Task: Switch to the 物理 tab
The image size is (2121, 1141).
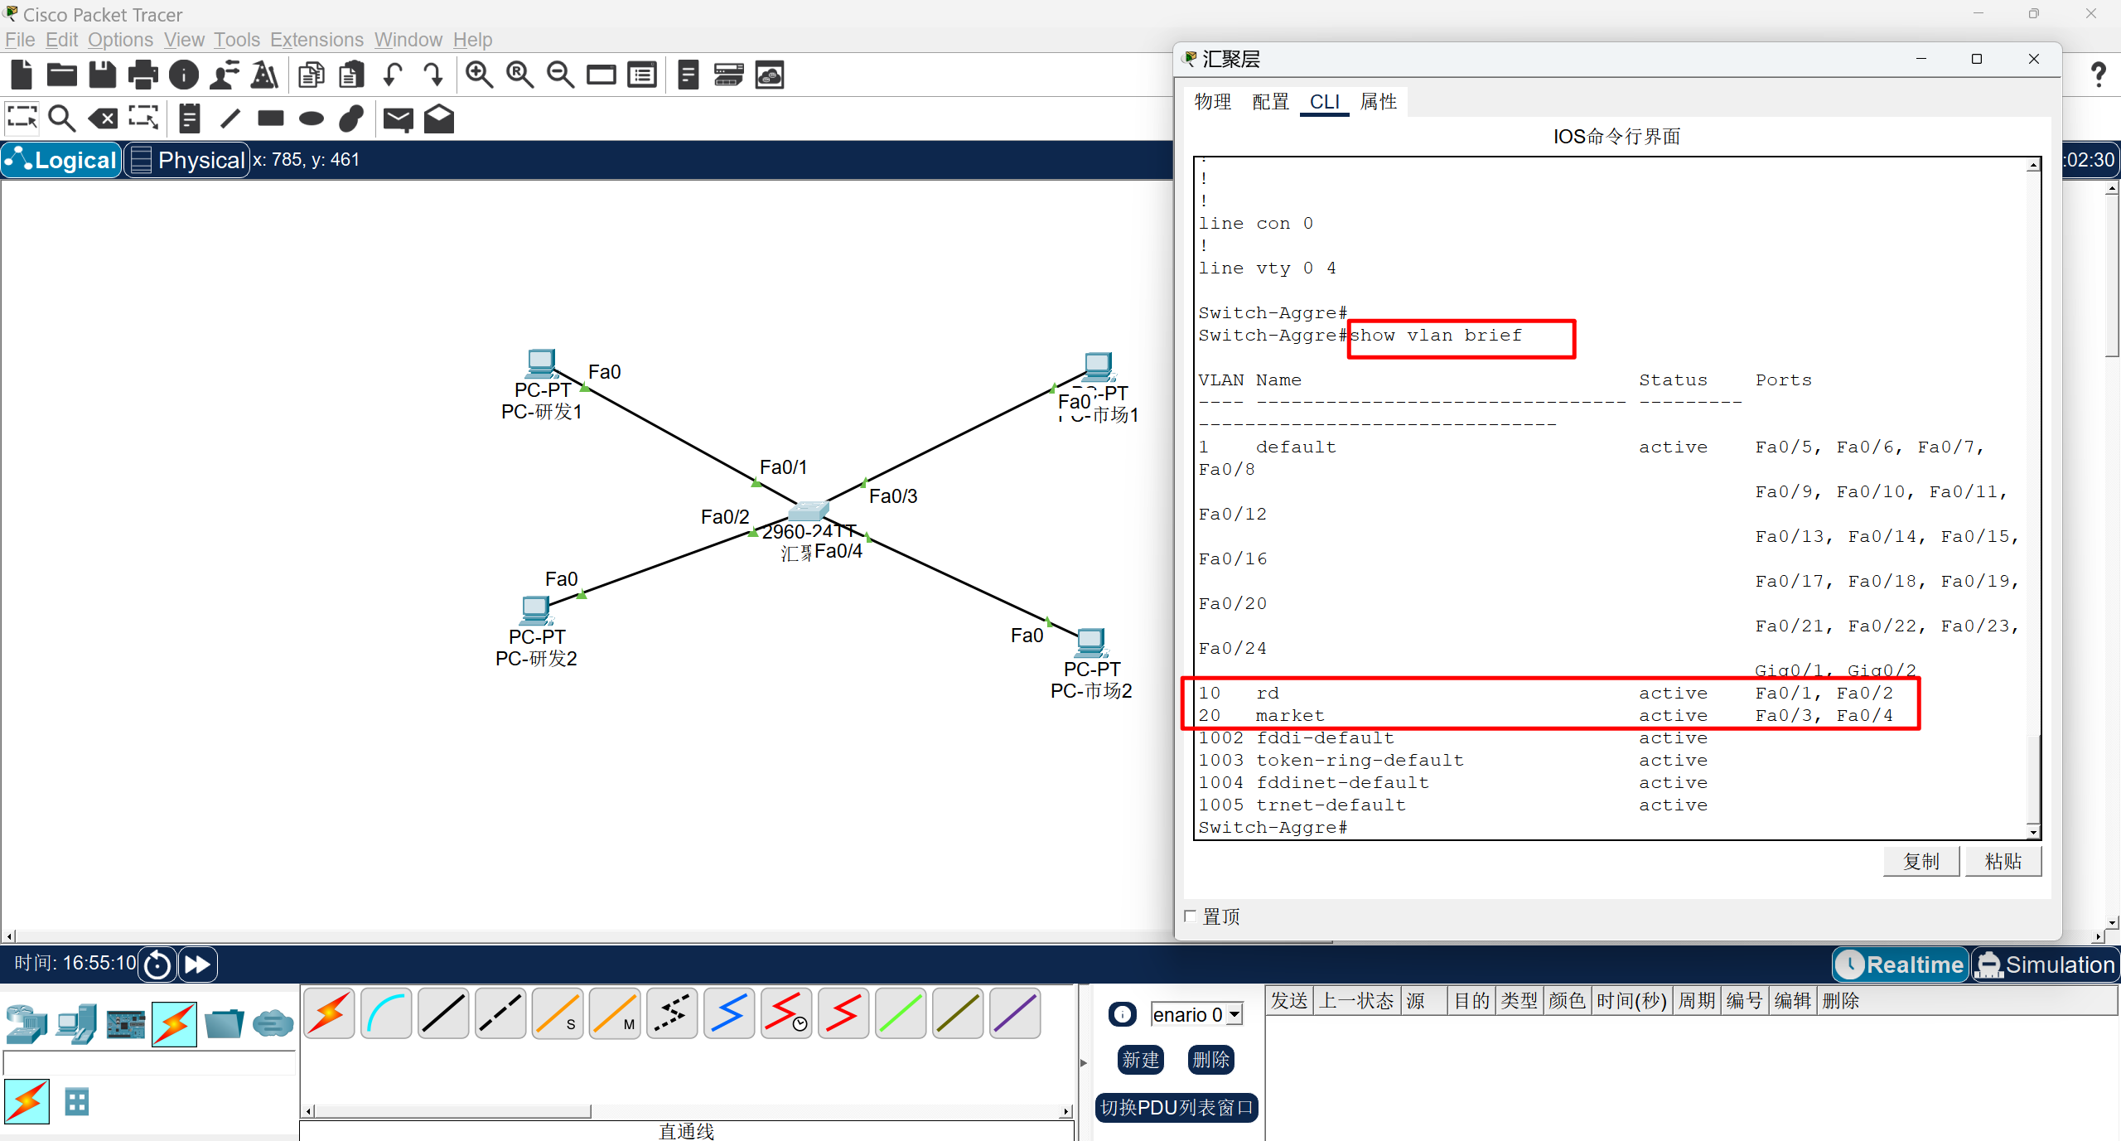Action: [1213, 102]
